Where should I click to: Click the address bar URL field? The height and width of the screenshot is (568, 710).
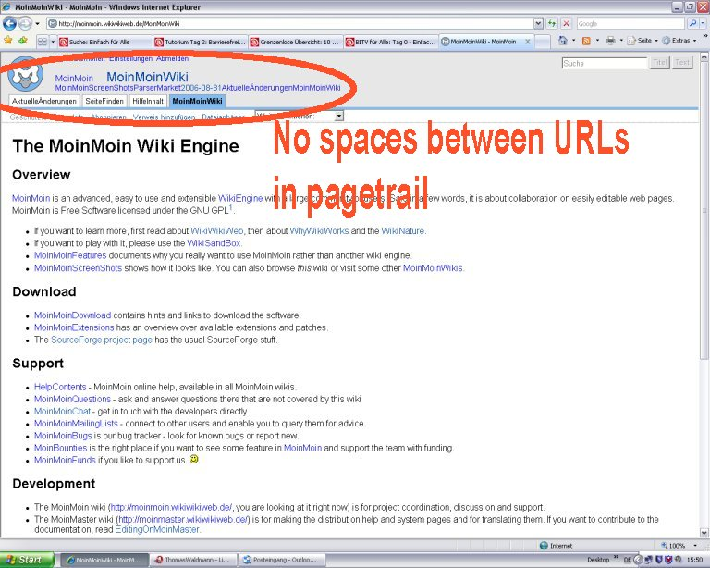click(x=289, y=23)
